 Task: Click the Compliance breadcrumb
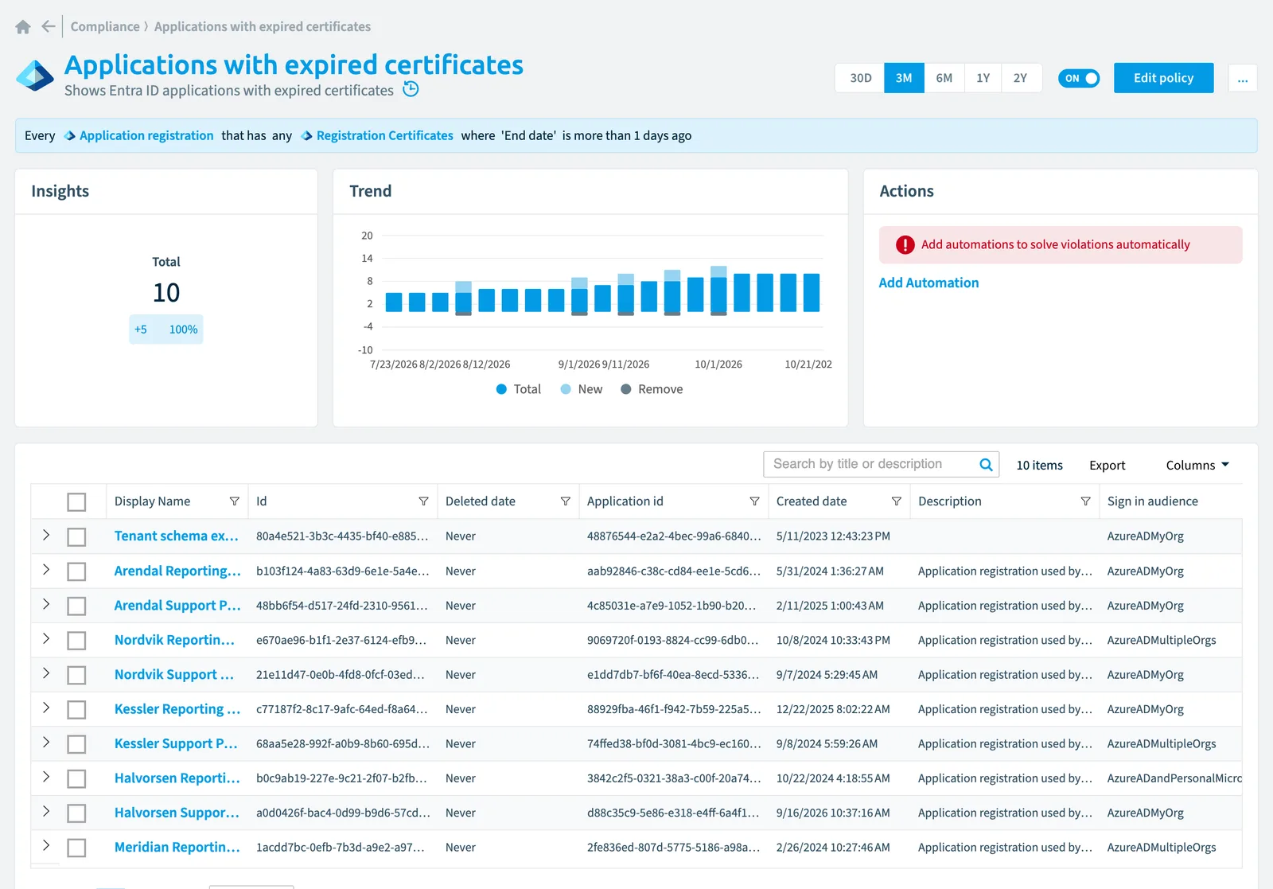[105, 26]
